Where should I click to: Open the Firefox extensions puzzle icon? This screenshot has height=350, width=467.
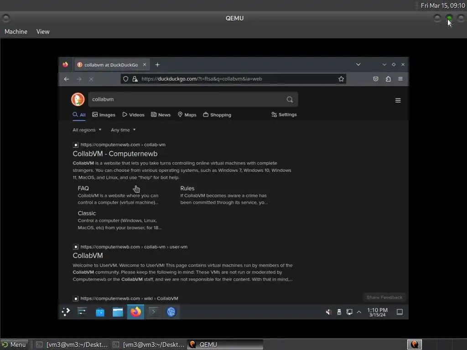click(x=388, y=79)
